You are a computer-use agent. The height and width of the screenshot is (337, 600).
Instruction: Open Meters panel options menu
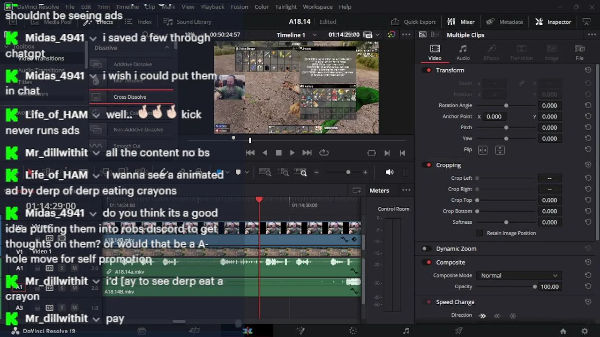click(406, 190)
